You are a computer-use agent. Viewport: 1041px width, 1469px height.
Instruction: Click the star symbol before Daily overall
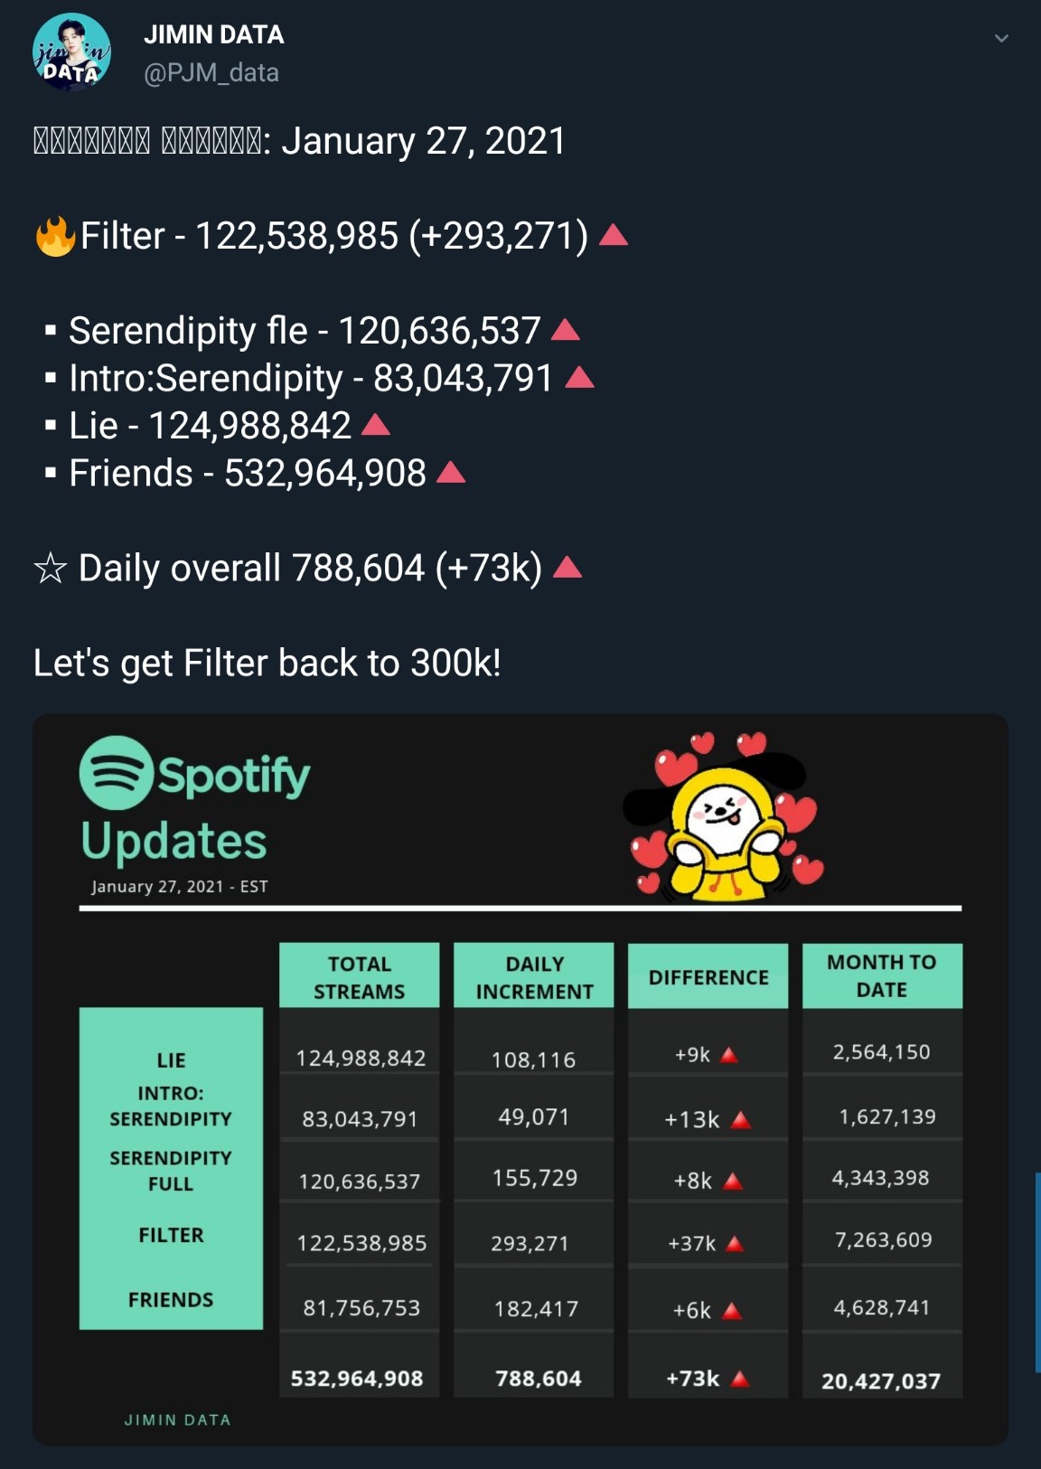tap(51, 569)
